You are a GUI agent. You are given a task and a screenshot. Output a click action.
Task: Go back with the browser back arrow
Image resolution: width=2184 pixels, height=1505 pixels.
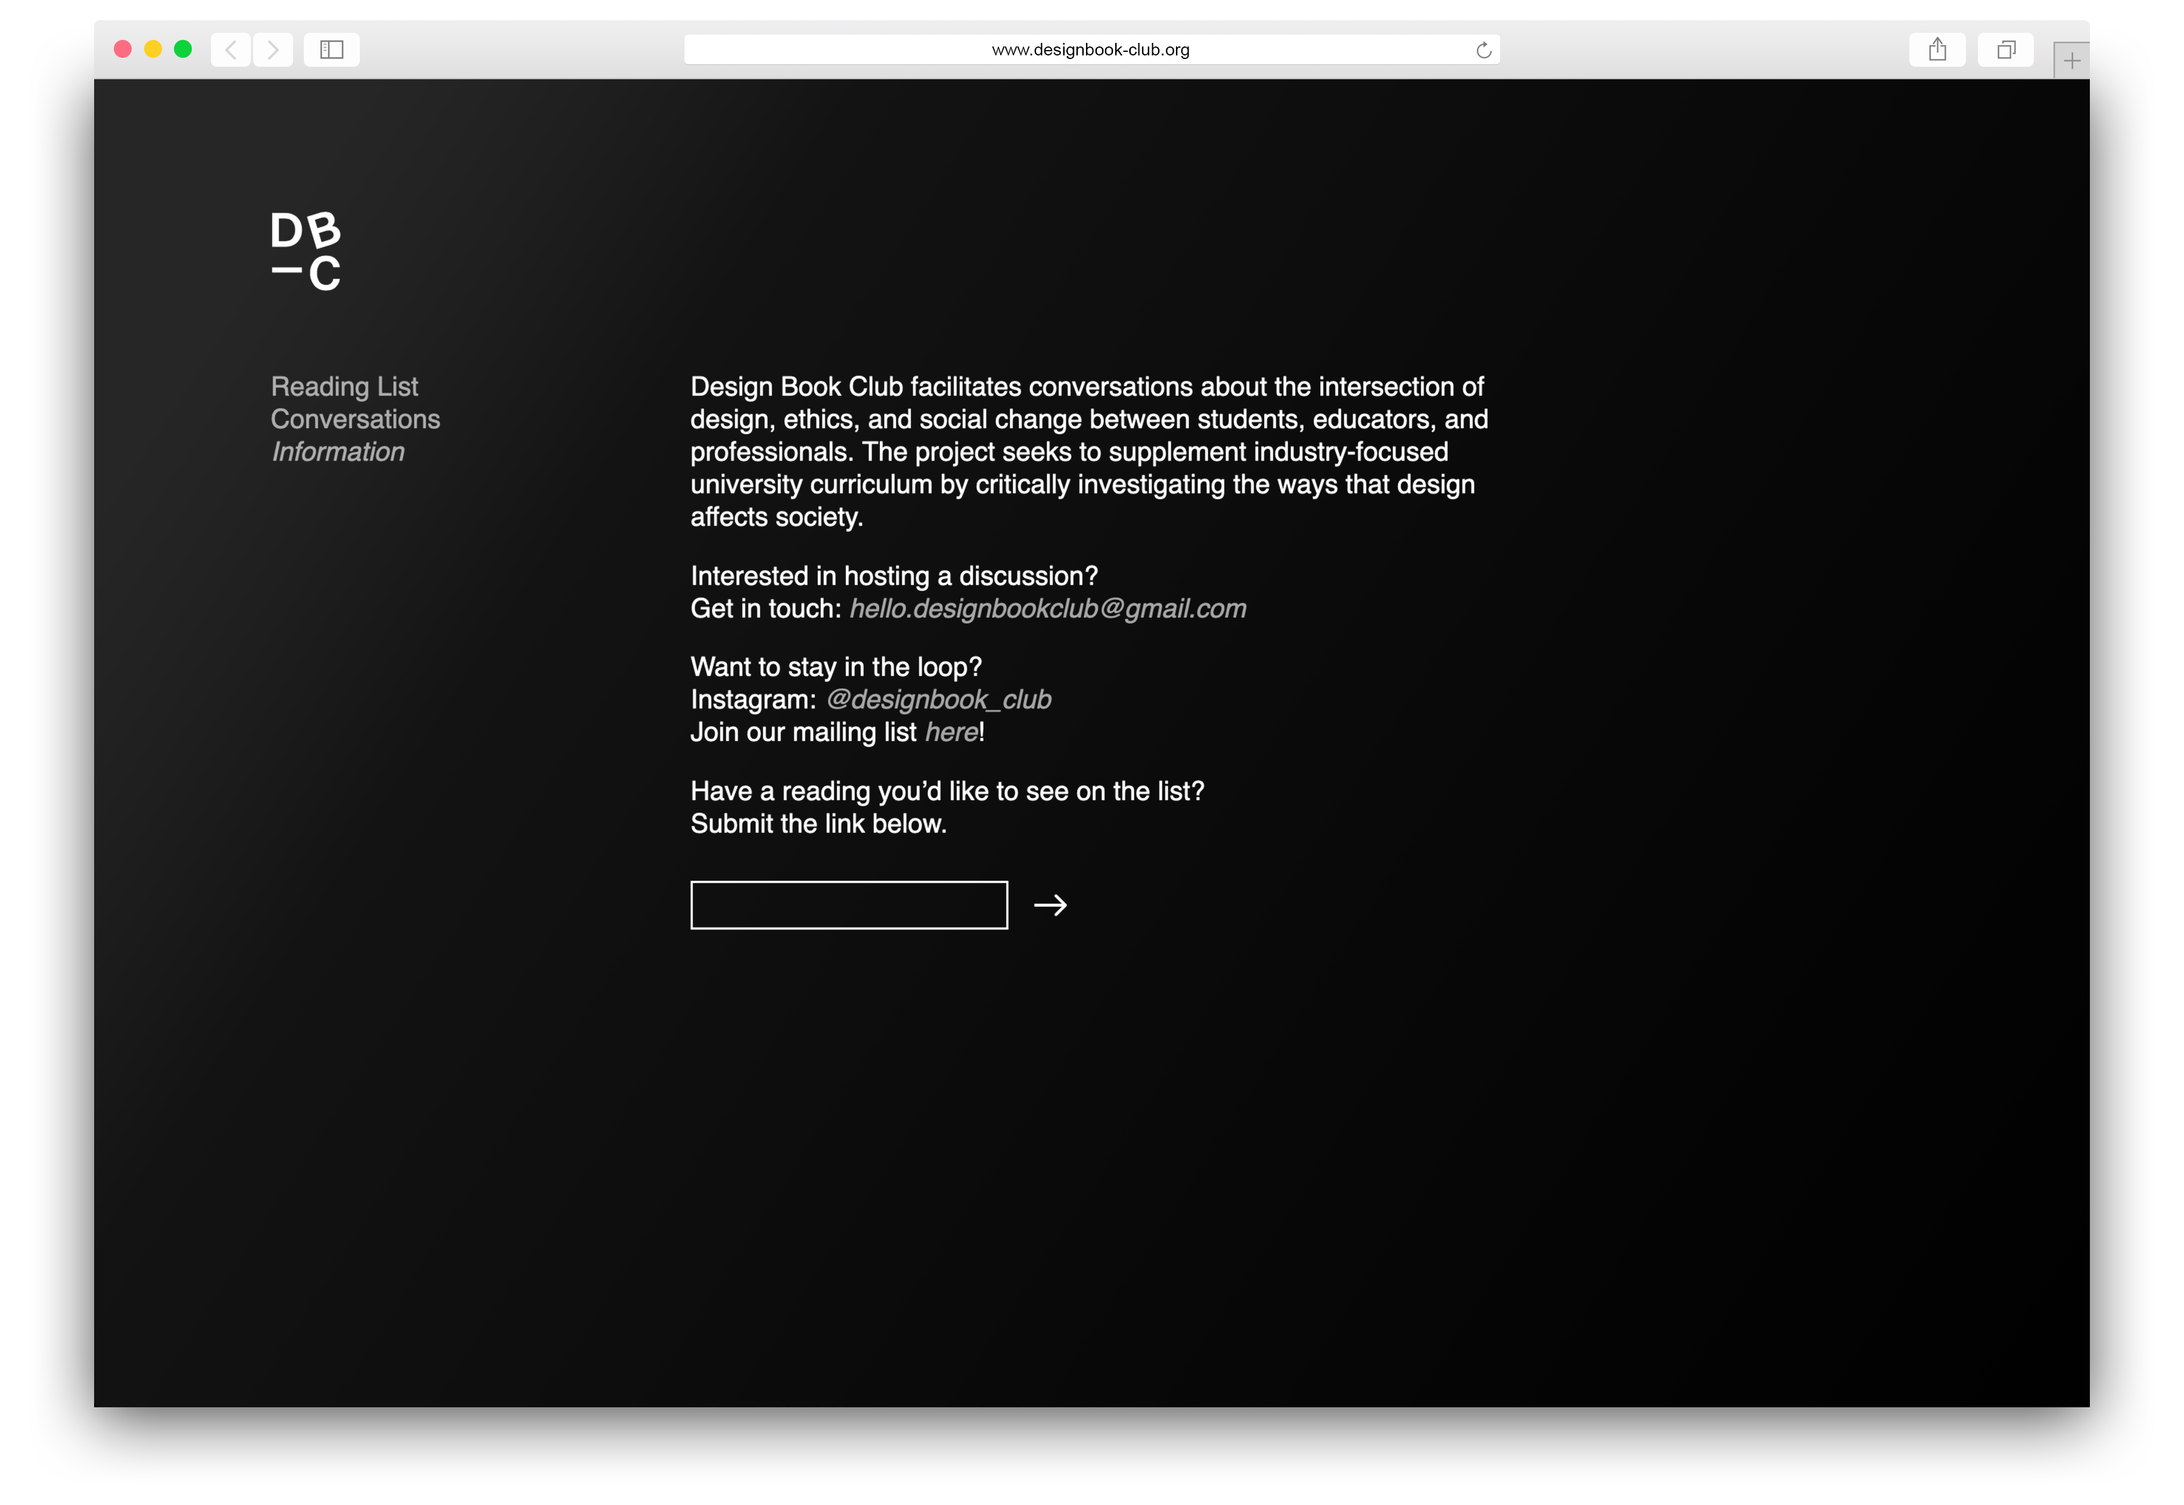pyautogui.click(x=231, y=49)
